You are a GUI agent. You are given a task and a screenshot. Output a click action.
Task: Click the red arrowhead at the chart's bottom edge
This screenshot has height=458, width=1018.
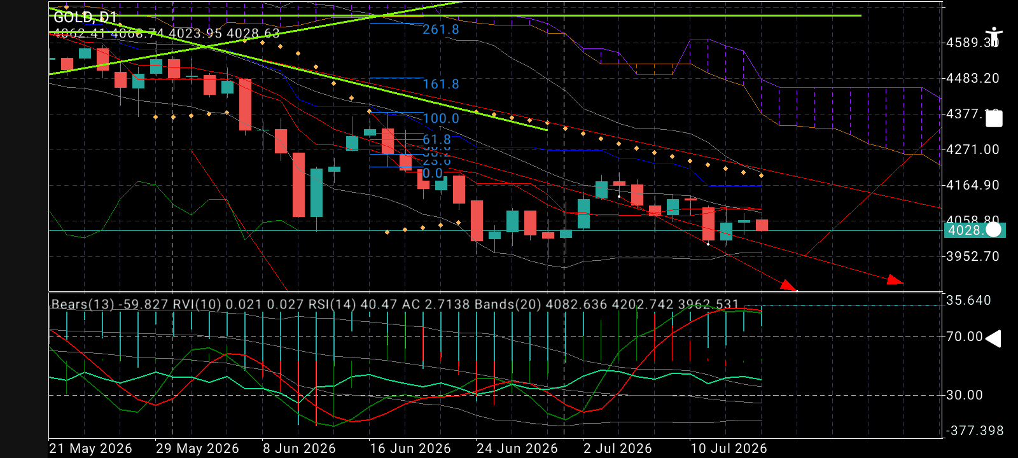[788, 286]
